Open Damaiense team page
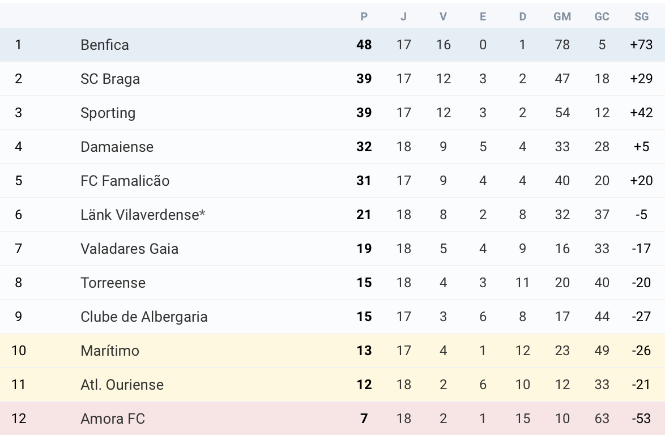665x435 pixels. click(x=117, y=147)
